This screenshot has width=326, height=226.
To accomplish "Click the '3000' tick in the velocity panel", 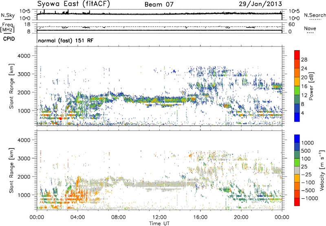I will [24, 158].
